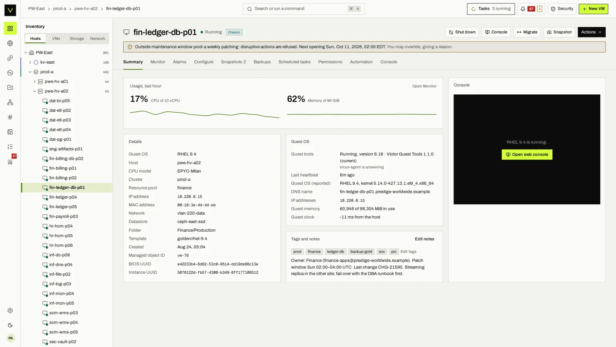Click the Open Monitor link
The image size is (616, 347).
tap(424, 86)
